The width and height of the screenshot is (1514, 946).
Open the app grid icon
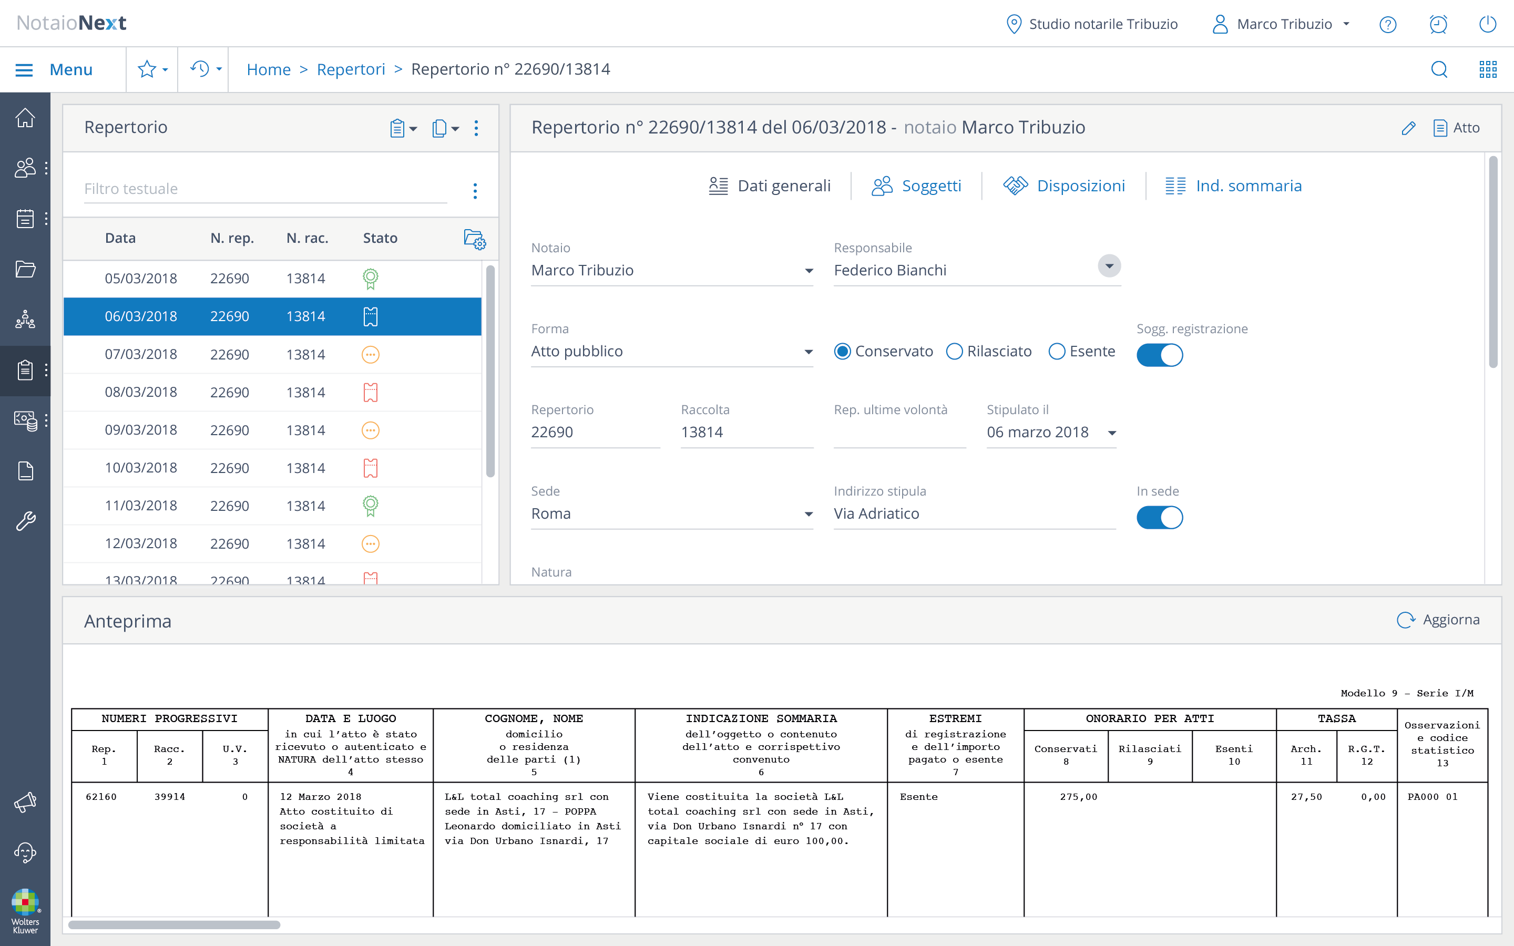(1488, 69)
